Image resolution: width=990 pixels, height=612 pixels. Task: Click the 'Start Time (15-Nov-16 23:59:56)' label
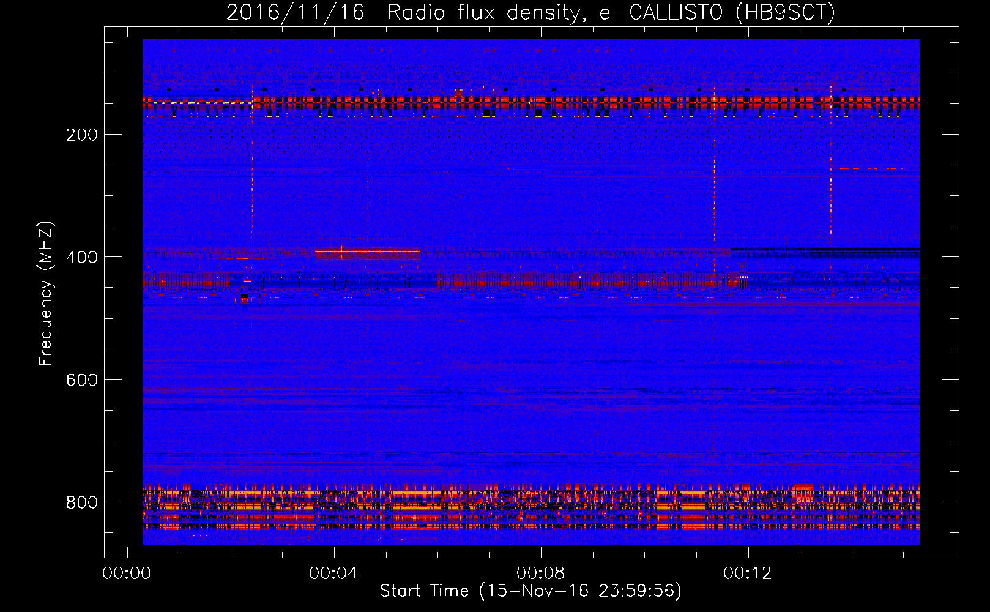click(530, 591)
